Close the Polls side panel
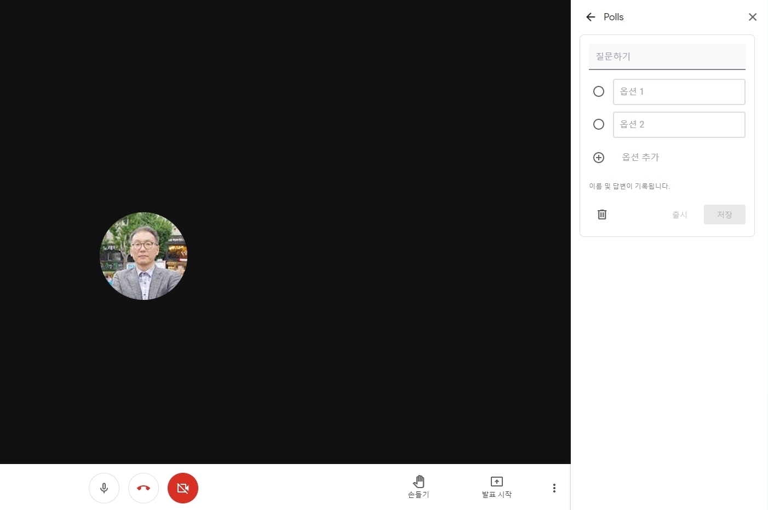Image resolution: width=768 pixels, height=510 pixels. coord(753,17)
